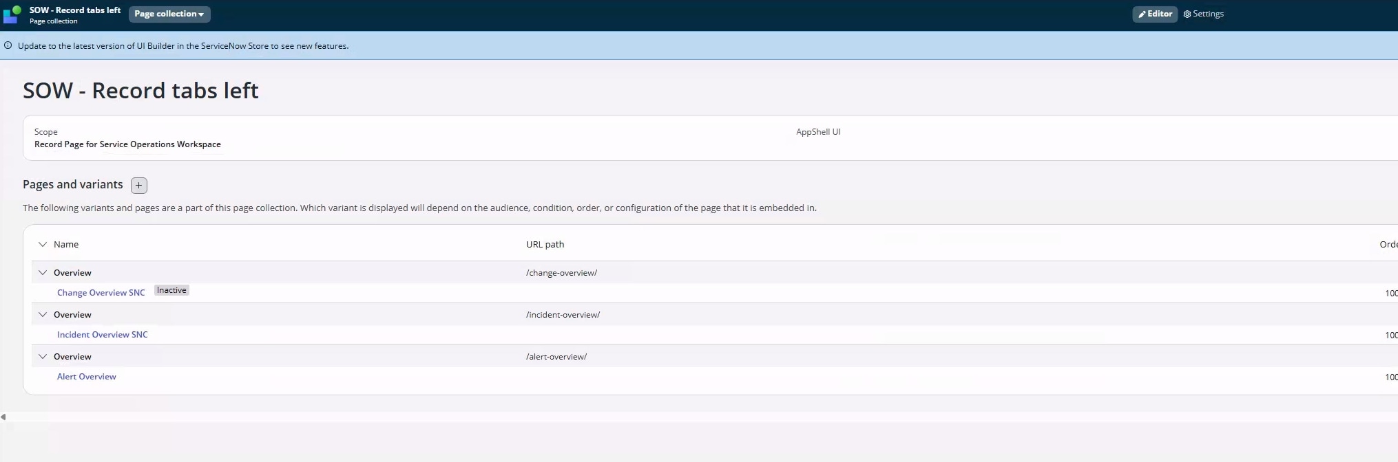Click the URL path column header
This screenshot has width=1398, height=462.
click(x=545, y=245)
